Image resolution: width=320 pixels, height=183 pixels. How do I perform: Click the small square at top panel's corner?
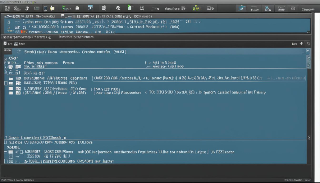[x=309, y=32]
